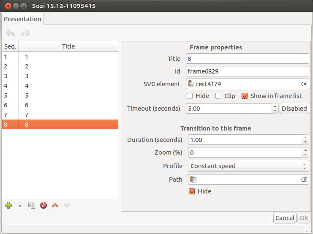Maximize the Sozi window
Viewport: 313px width, 234px height.
tap(23, 6)
